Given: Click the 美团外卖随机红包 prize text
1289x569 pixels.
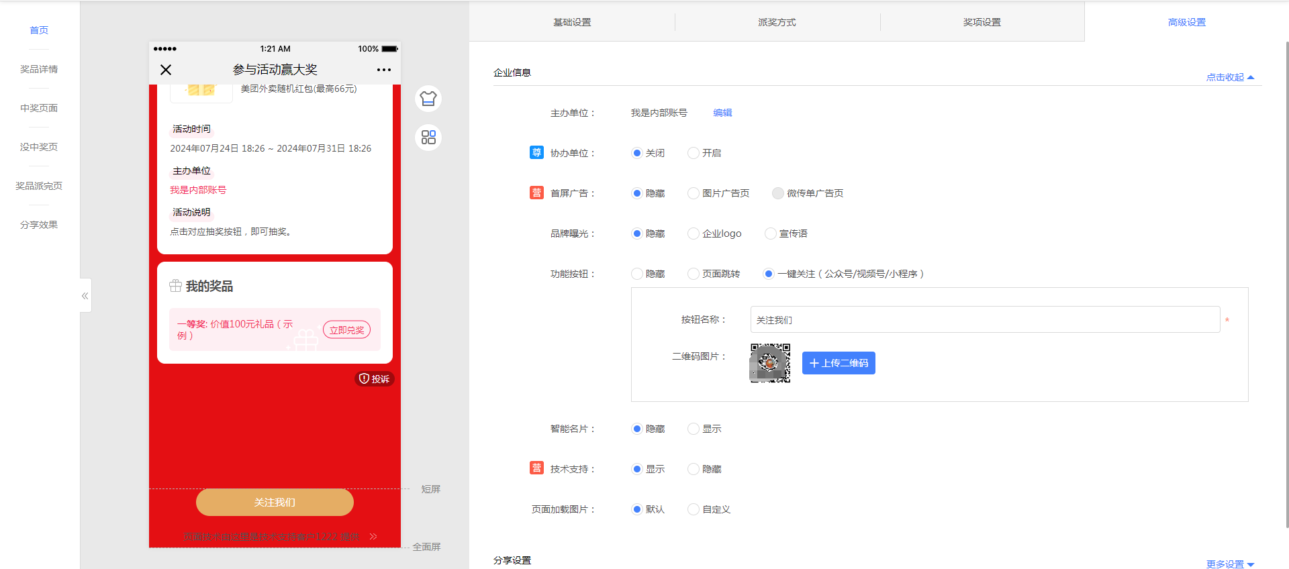Looking at the screenshot, I should [299, 89].
